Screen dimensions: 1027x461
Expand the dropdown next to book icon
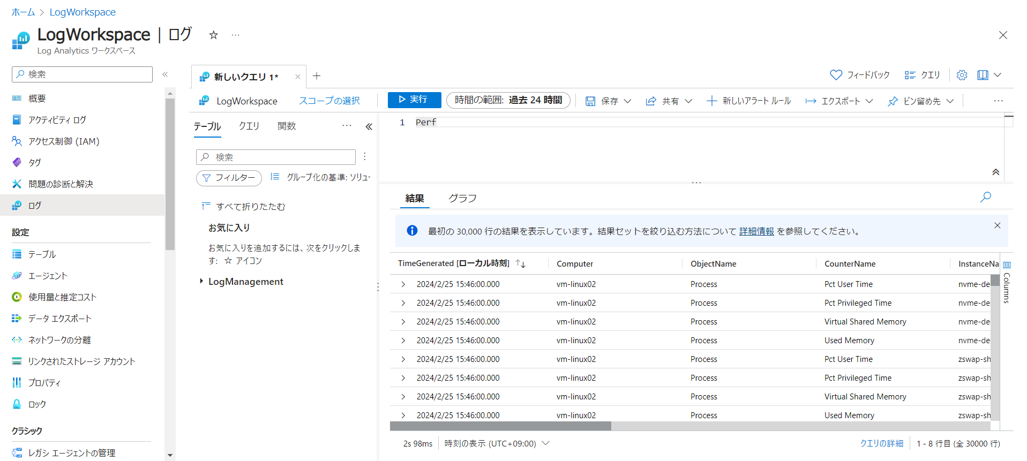pos(998,75)
